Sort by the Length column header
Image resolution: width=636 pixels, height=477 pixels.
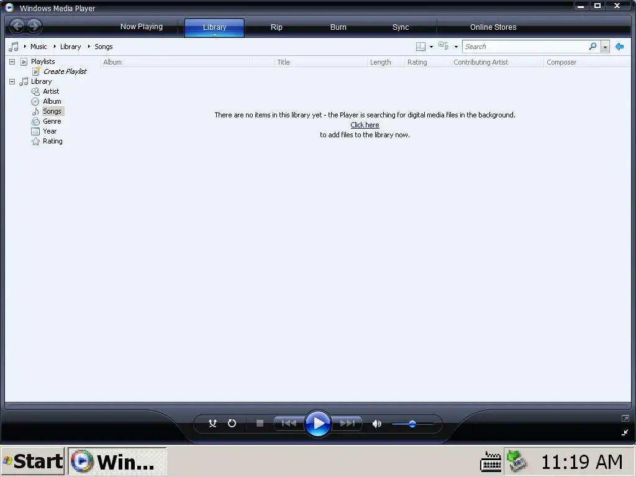[386, 62]
